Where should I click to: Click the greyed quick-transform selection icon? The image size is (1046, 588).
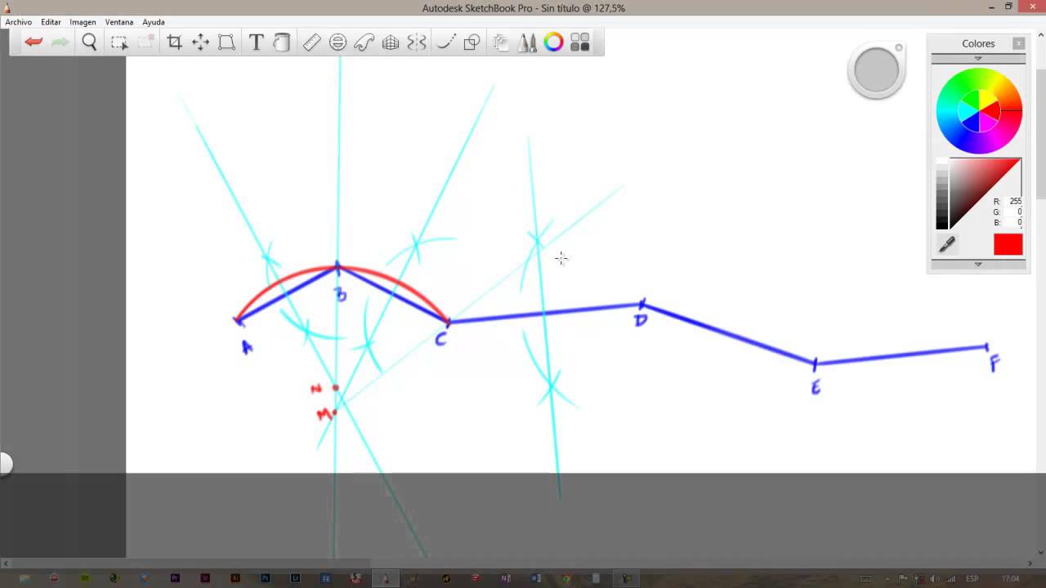pos(145,42)
